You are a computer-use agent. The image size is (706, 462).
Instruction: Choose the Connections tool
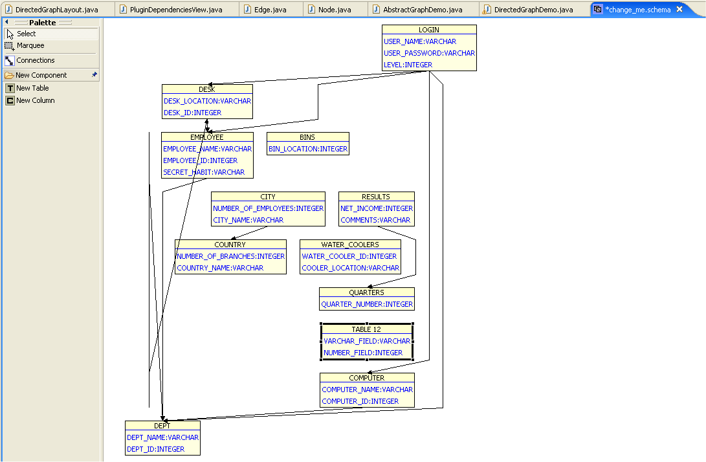point(35,60)
